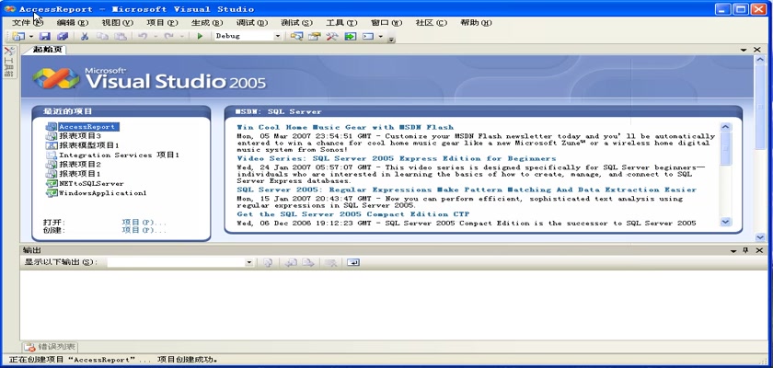Toggle word wrap in Output panel
The width and height of the screenshot is (773, 368).
353,262
